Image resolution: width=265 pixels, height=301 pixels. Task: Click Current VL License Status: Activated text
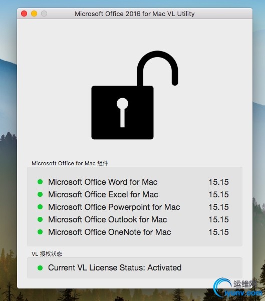[x=115, y=267]
